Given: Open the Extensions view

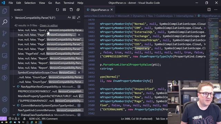Looking at the screenshot, I should 4,67.
